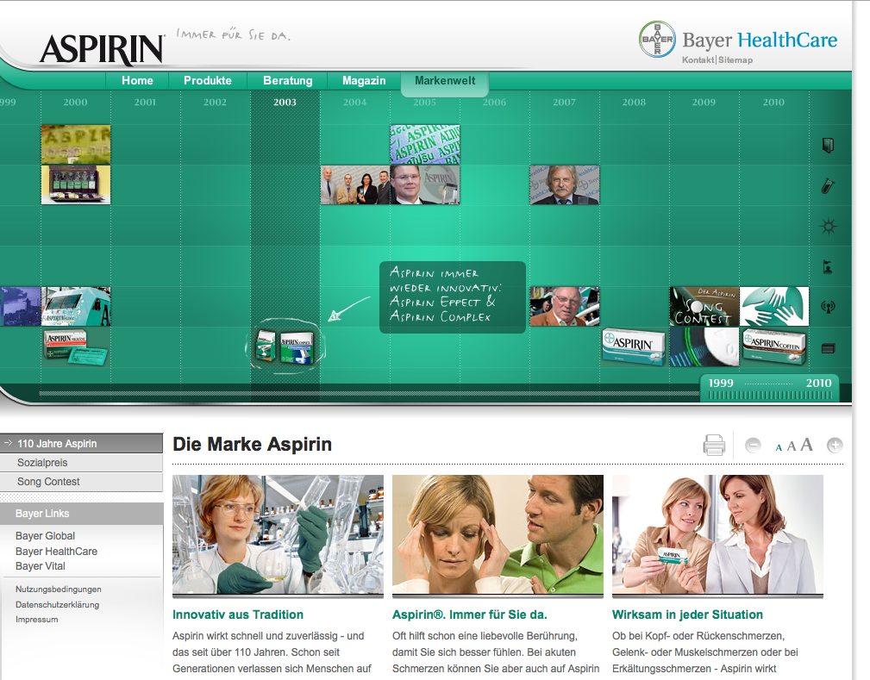Screen dimensions: 870x680
Task: Open the lab scientist article image
Action: 278,534
